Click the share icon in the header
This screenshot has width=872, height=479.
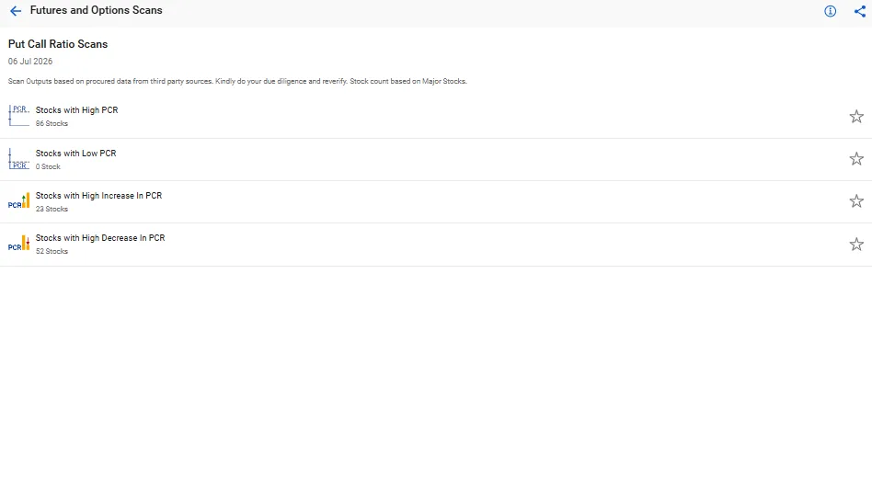[860, 11]
